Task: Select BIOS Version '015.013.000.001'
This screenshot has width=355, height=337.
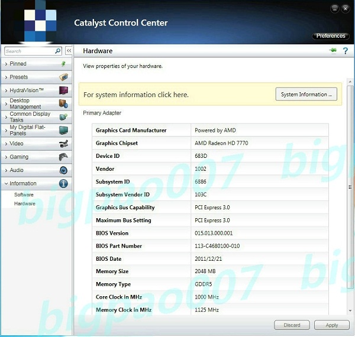Action: (214, 233)
